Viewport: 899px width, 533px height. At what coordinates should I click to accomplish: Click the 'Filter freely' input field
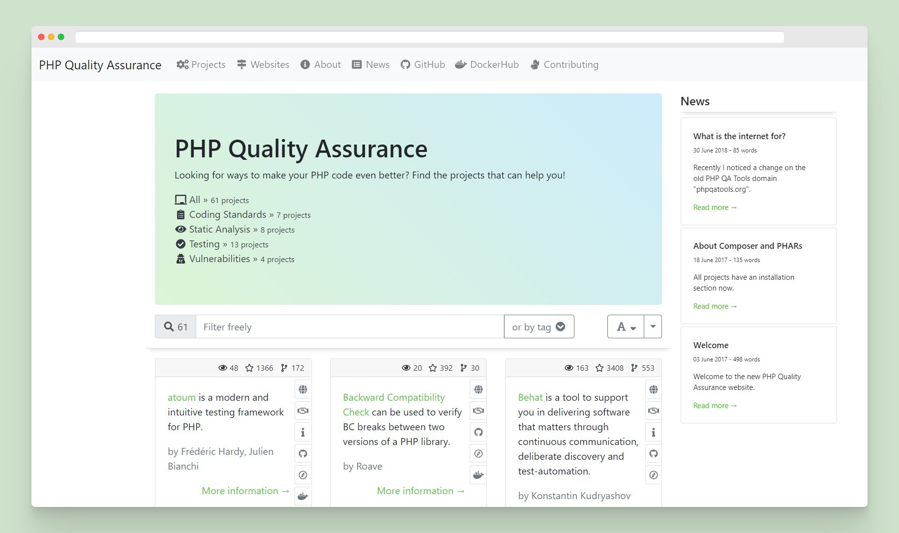pyautogui.click(x=350, y=326)
